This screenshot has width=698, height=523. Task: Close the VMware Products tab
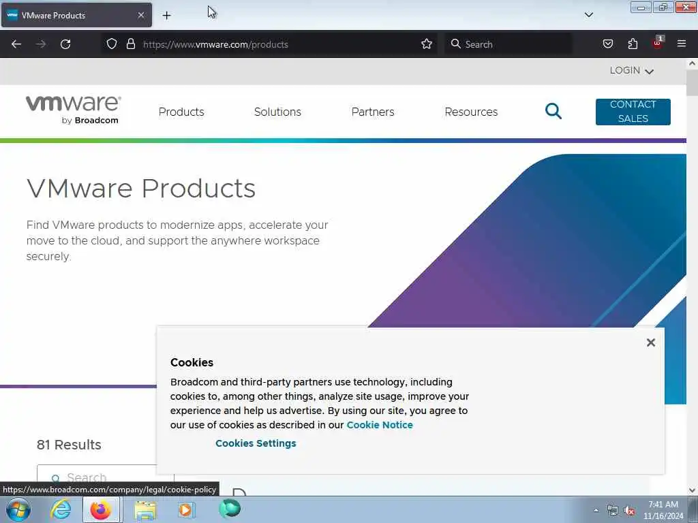click(141, 15)
